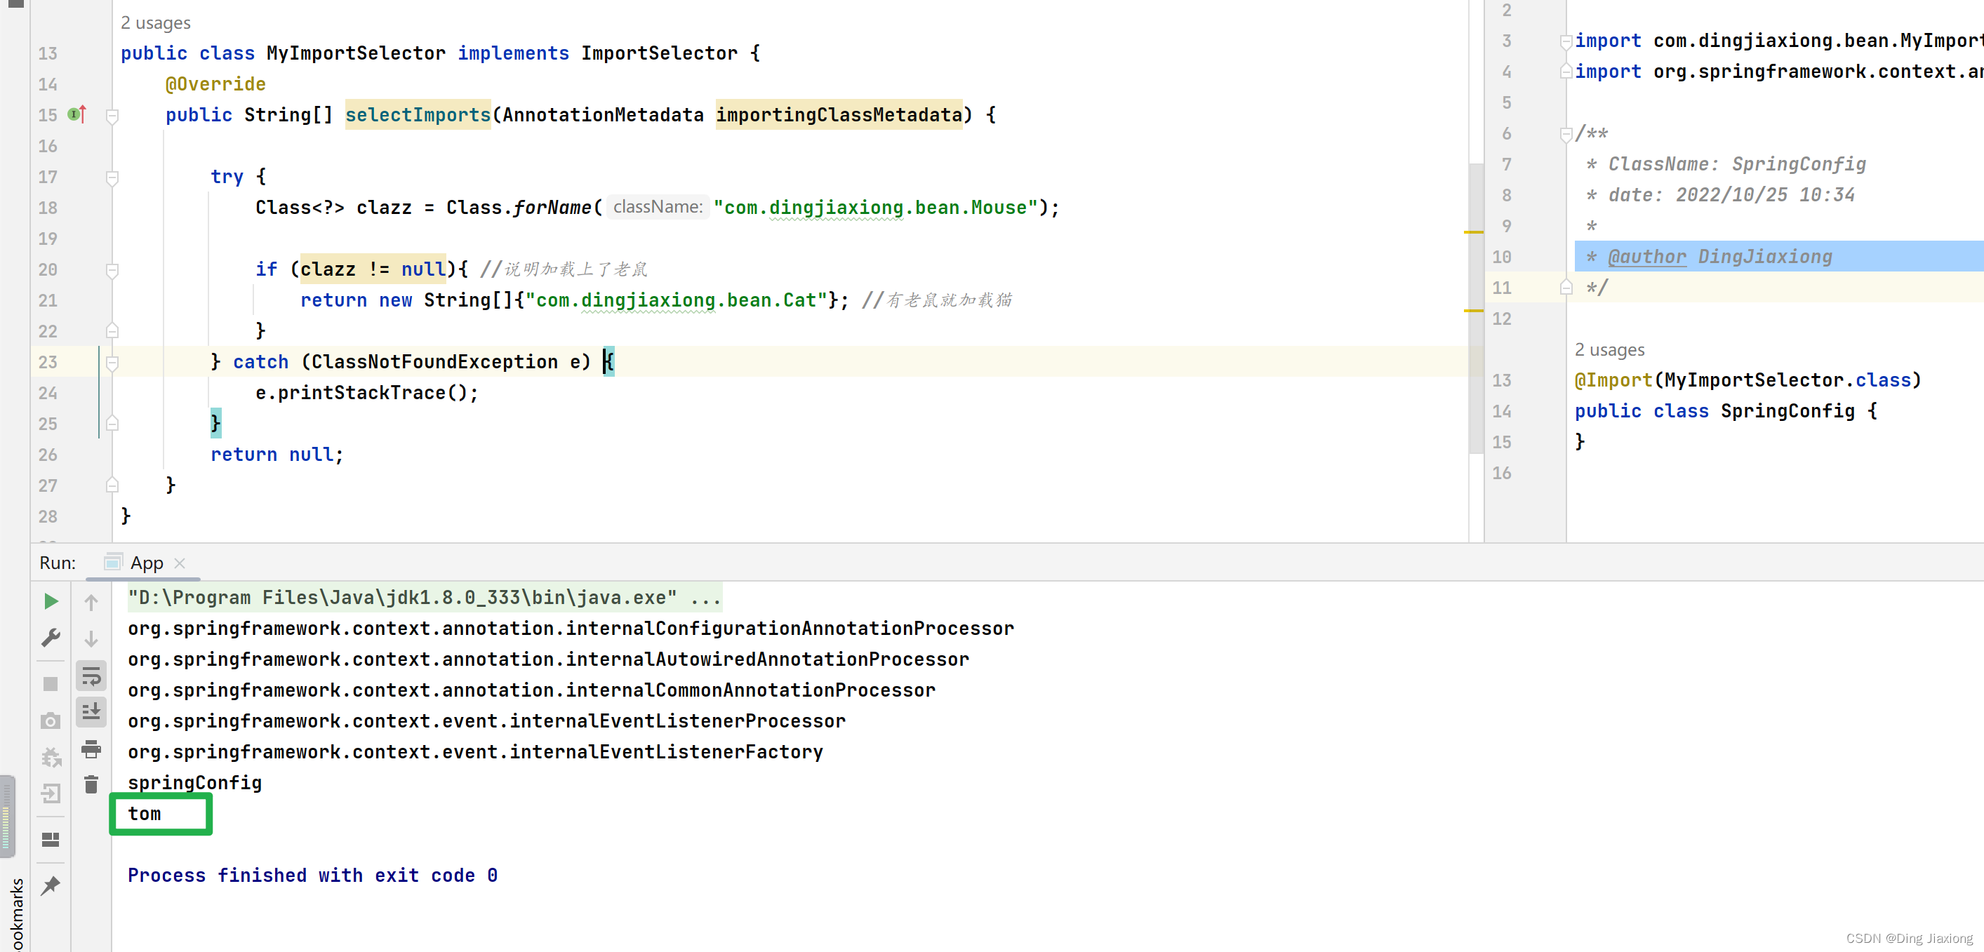The height and width of the screenshot is (952, 1984).
Task: Click the dump threads camera icon
Action: [51, 721]
